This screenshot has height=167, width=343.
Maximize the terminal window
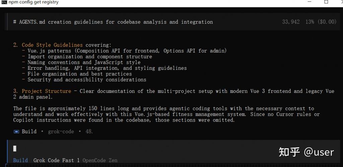pyautogui.click(x=326, y=2)
